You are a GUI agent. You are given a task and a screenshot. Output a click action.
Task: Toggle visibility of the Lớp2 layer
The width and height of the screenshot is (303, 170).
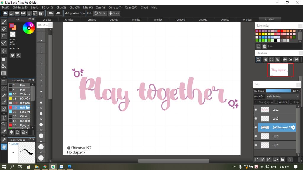[256, 110]
